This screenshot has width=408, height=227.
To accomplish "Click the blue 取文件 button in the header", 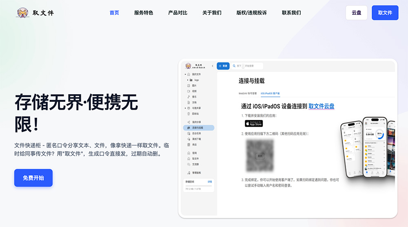I will [x=385, y=13].
